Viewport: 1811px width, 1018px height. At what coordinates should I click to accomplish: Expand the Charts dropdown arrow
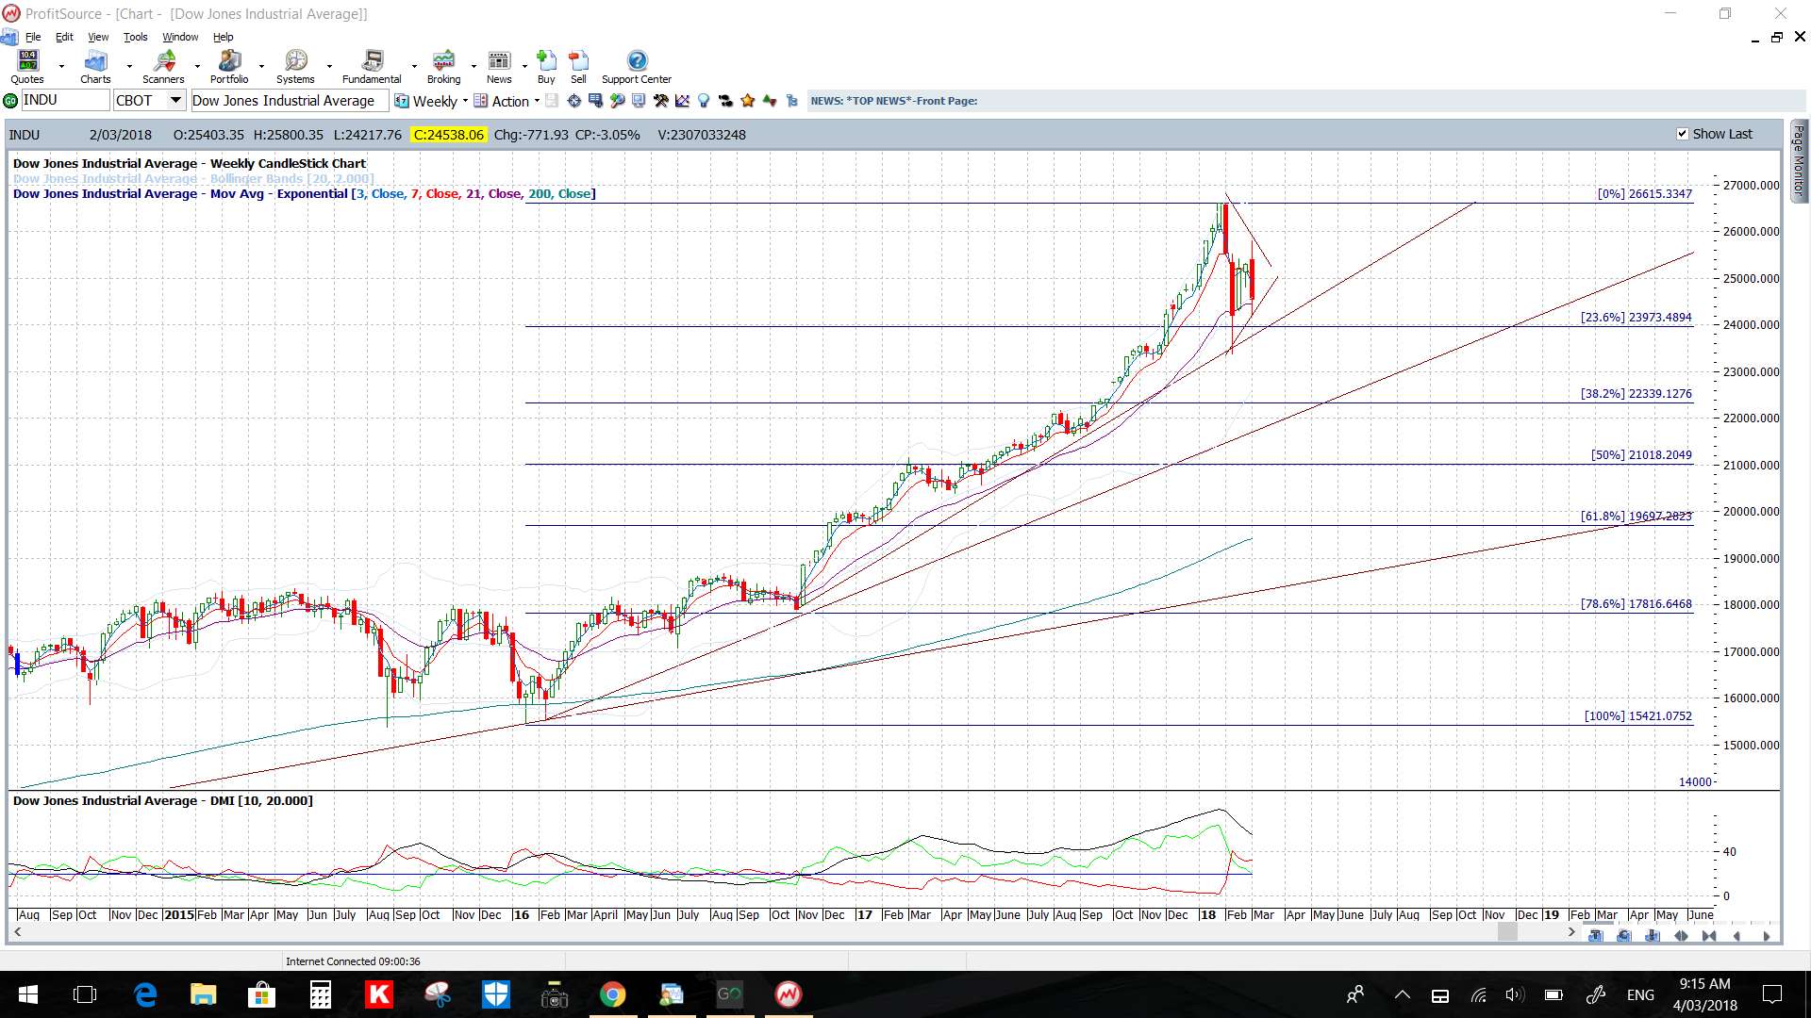pos(129,67)
